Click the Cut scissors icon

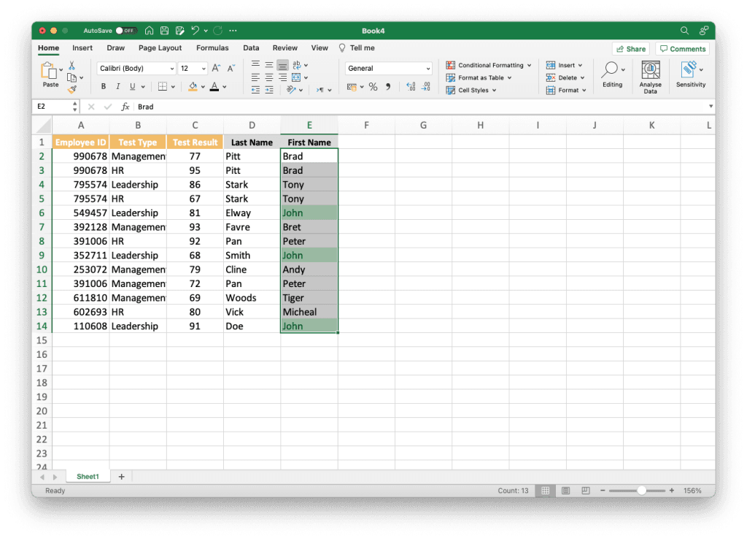point(72,65)
